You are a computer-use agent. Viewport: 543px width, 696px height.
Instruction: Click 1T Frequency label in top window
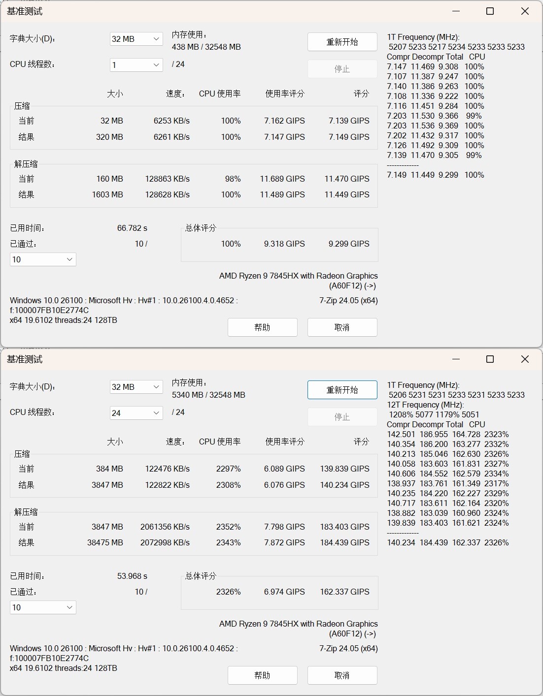423,37
